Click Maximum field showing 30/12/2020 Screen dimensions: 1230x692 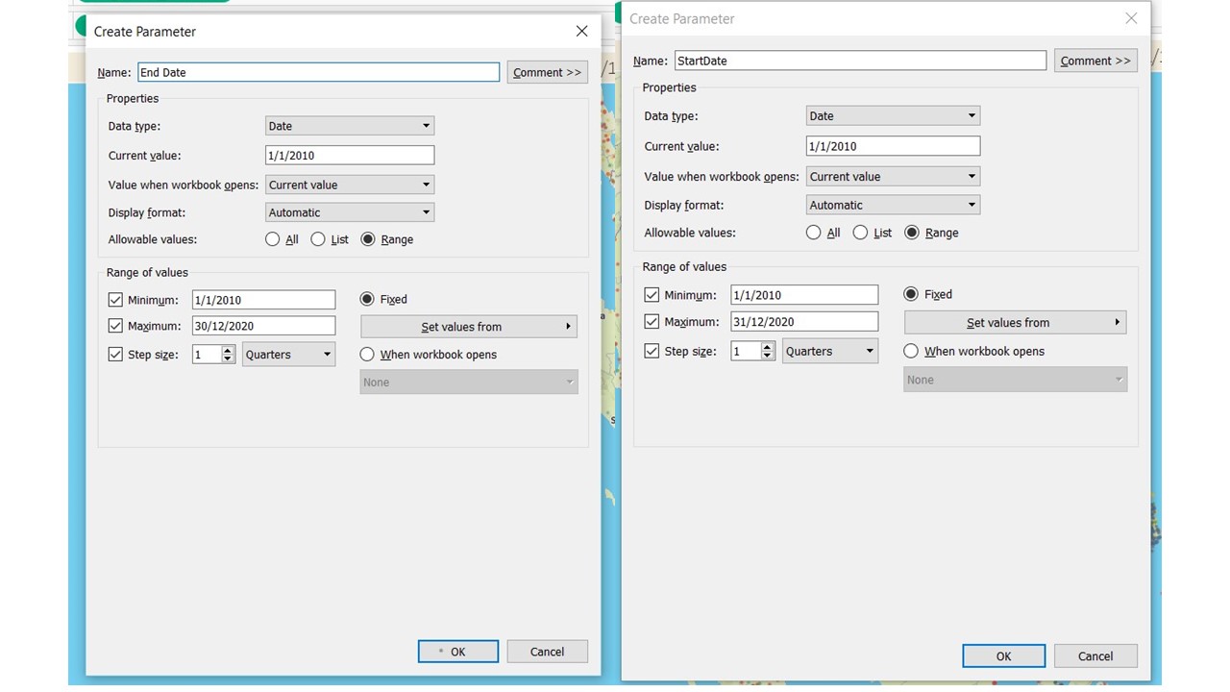(x=263, y=327)
